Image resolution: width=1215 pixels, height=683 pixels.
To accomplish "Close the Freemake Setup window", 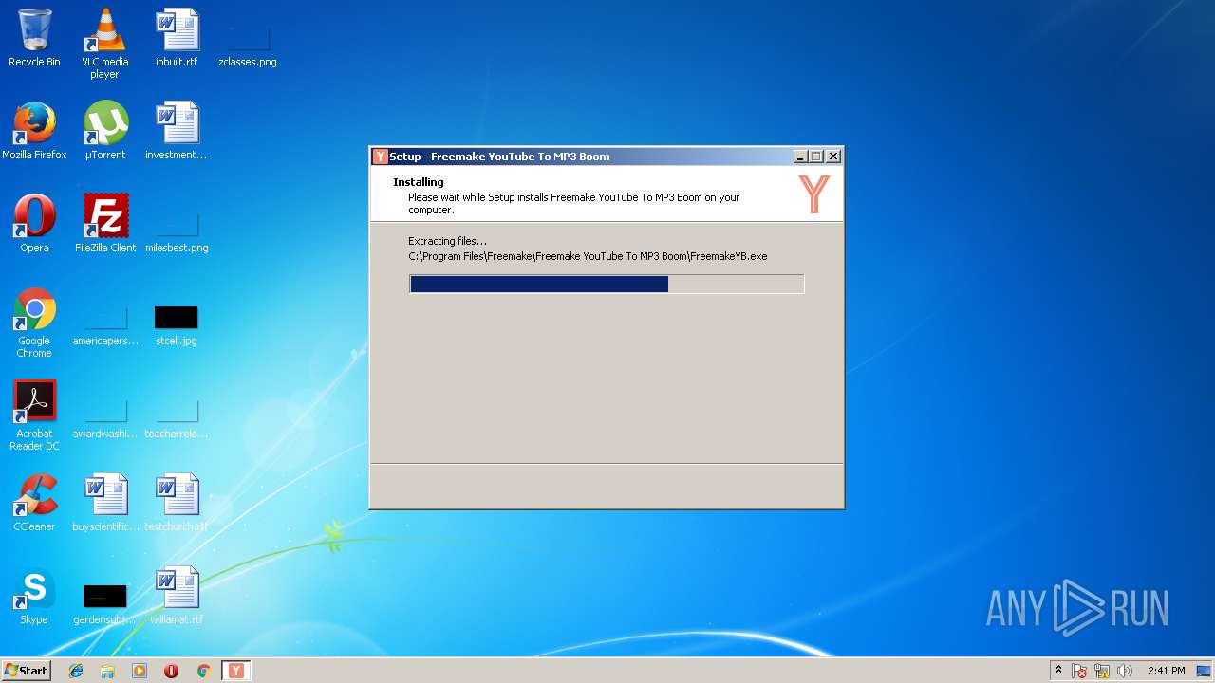I will (x=833, y=157).
